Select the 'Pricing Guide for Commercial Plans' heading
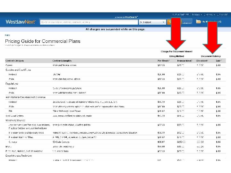The height and width of the screenshot is (173, 231). (x=43, y=41)
